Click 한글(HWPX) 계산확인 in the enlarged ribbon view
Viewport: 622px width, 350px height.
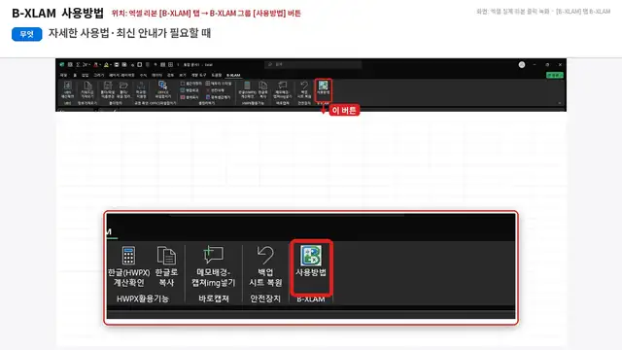[128, 265]
